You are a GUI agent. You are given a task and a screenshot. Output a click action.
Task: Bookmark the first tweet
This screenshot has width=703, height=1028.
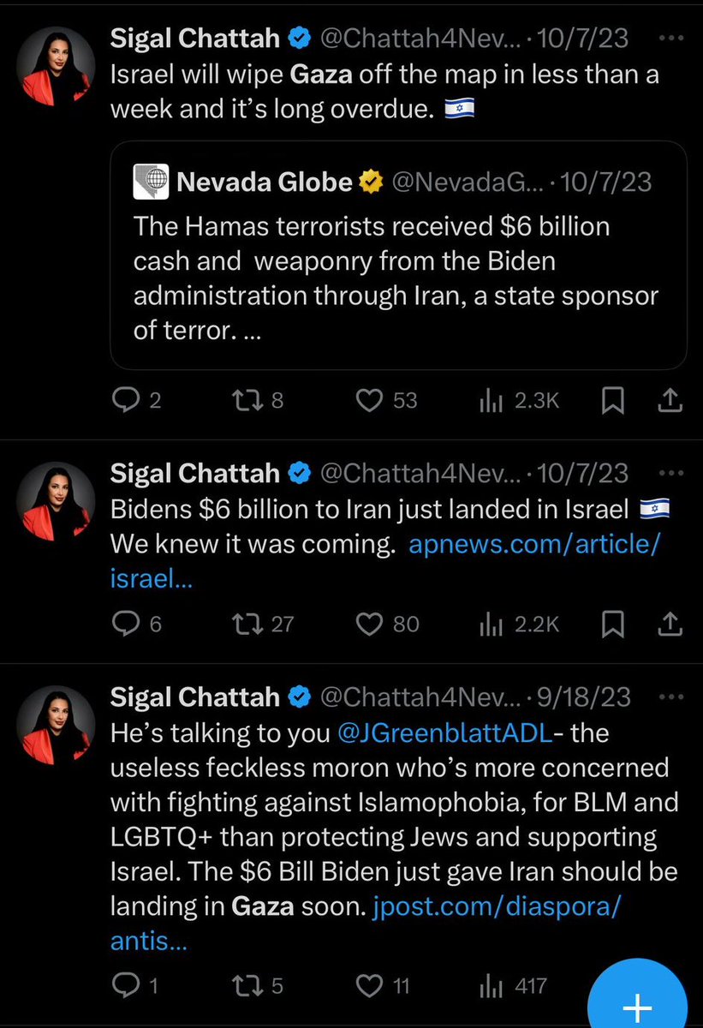(x=612, y=400)
